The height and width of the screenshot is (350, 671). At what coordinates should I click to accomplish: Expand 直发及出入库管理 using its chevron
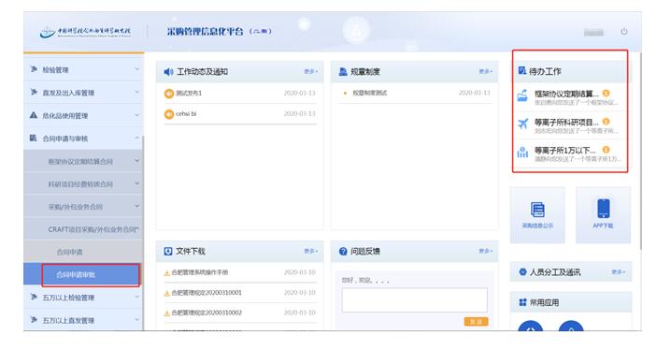pyautogui.click(x=137, y=92)
